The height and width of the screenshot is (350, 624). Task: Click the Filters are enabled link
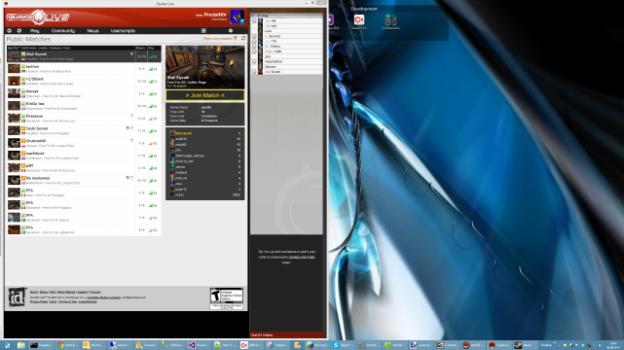tap(217, 39)
